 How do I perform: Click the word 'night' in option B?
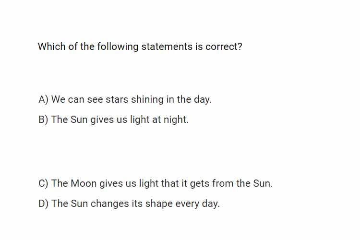click(x=176, y=120)
